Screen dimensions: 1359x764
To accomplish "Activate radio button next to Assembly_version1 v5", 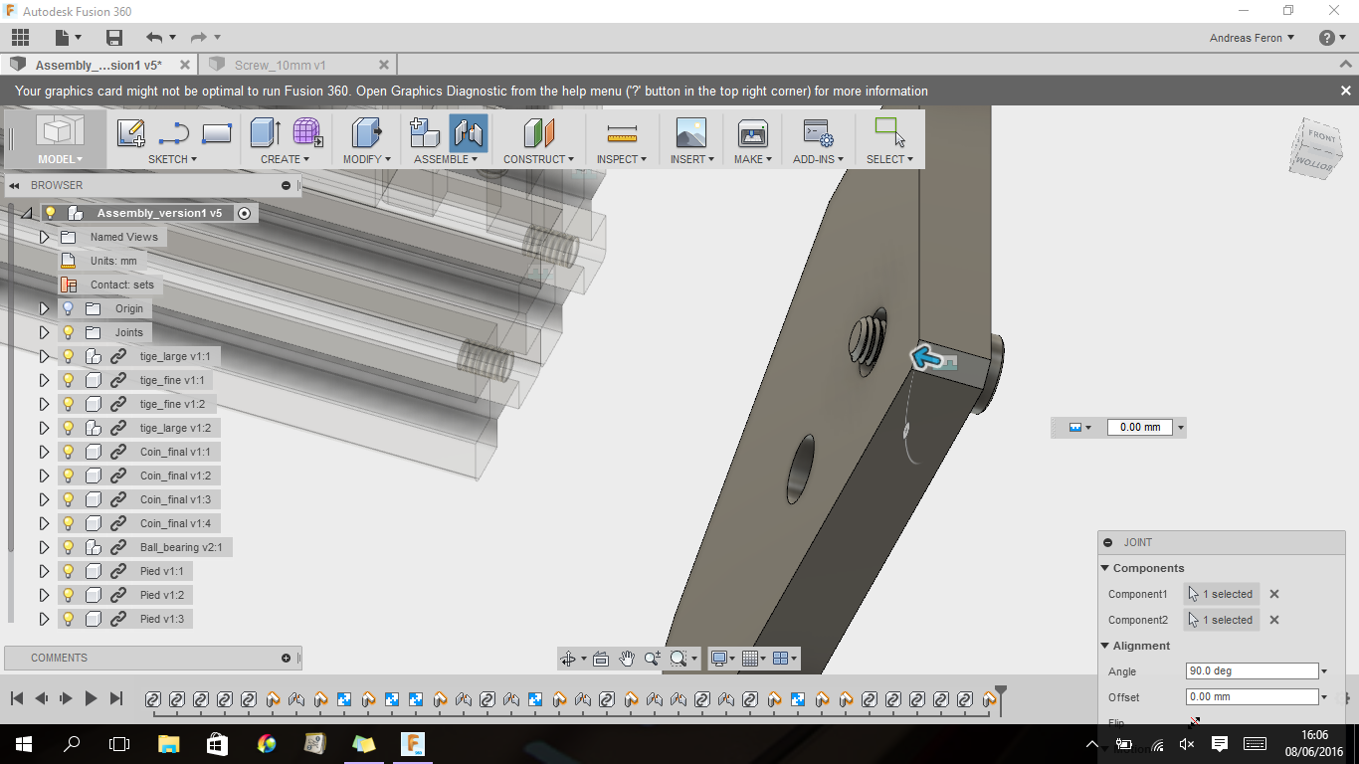I will click(245, 213).
